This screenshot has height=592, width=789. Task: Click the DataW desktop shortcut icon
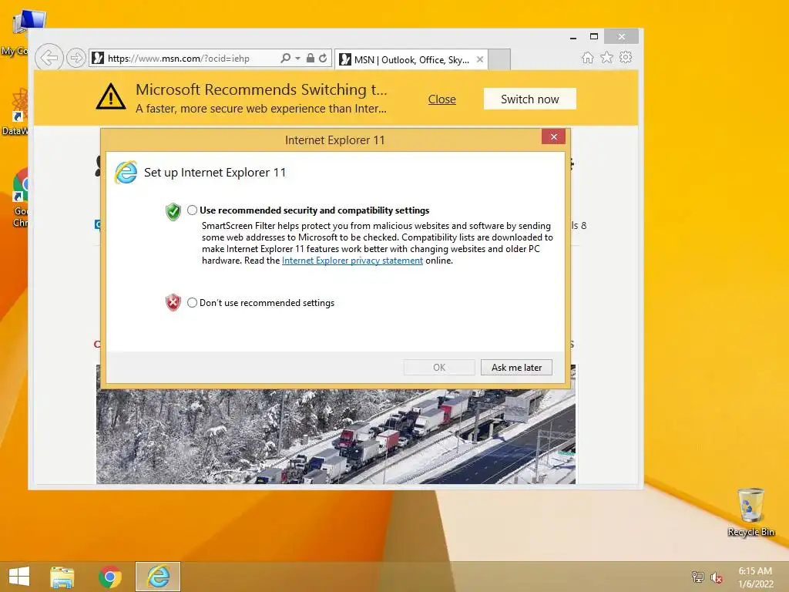pyautogui.click(x=19, y=112)
